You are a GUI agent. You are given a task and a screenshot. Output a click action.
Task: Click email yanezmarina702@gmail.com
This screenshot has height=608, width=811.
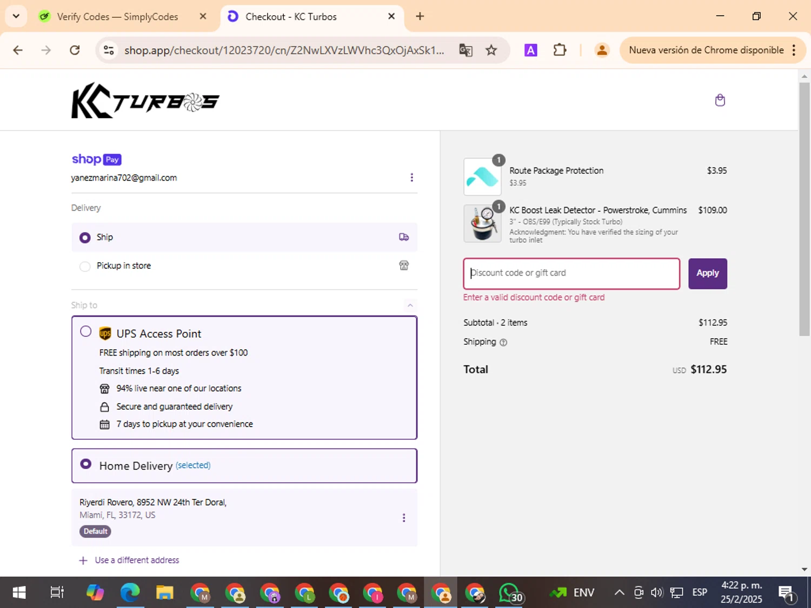124,178
